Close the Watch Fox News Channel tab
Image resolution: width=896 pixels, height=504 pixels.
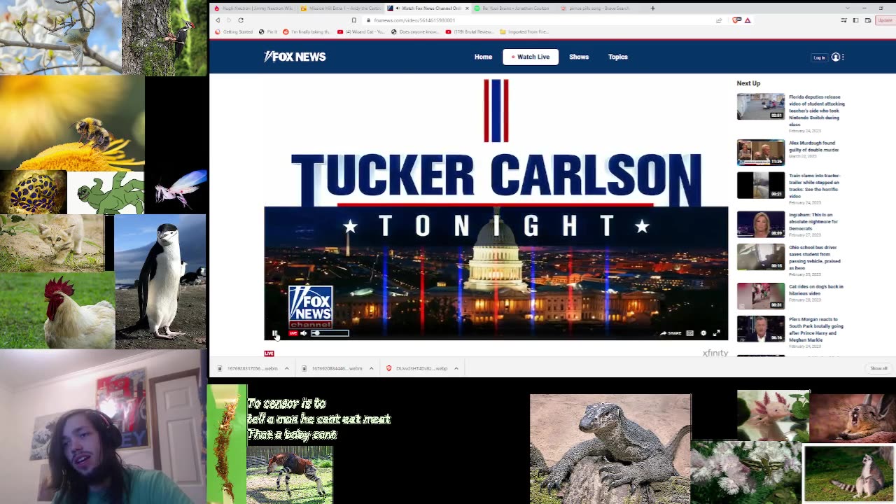[x=467, y=8]
